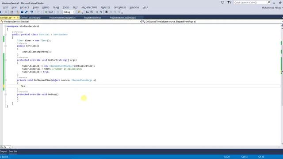This screenshot has width=283, height=159.
Task: Open the PROJECT menu
Action: coord(25,8)
